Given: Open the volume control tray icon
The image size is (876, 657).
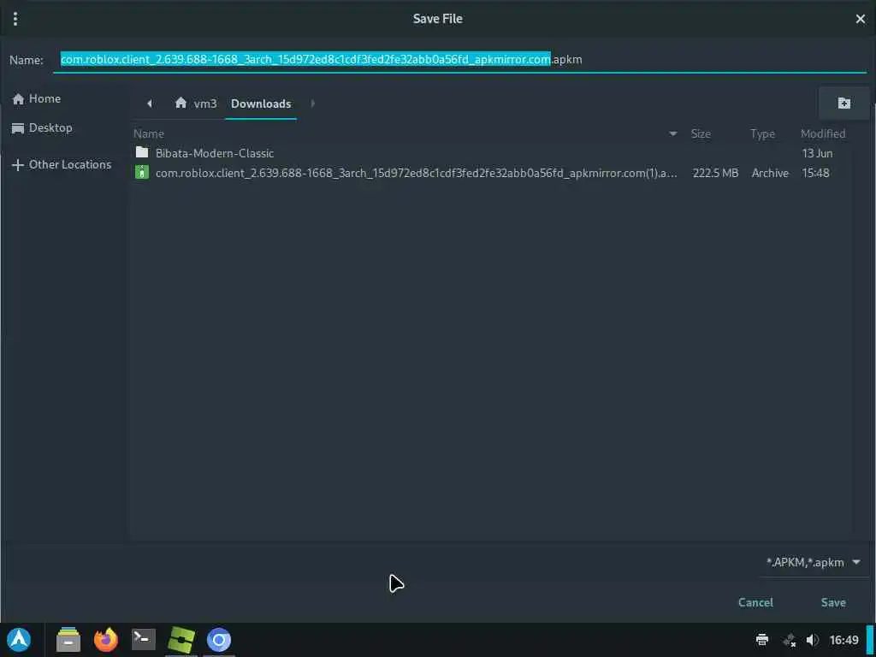Looking at the screenshot, I should coord(813,640).
